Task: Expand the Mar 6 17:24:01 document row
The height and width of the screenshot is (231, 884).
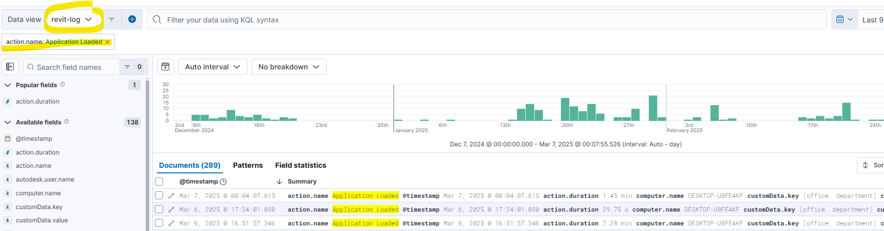Action: point(171,210)
